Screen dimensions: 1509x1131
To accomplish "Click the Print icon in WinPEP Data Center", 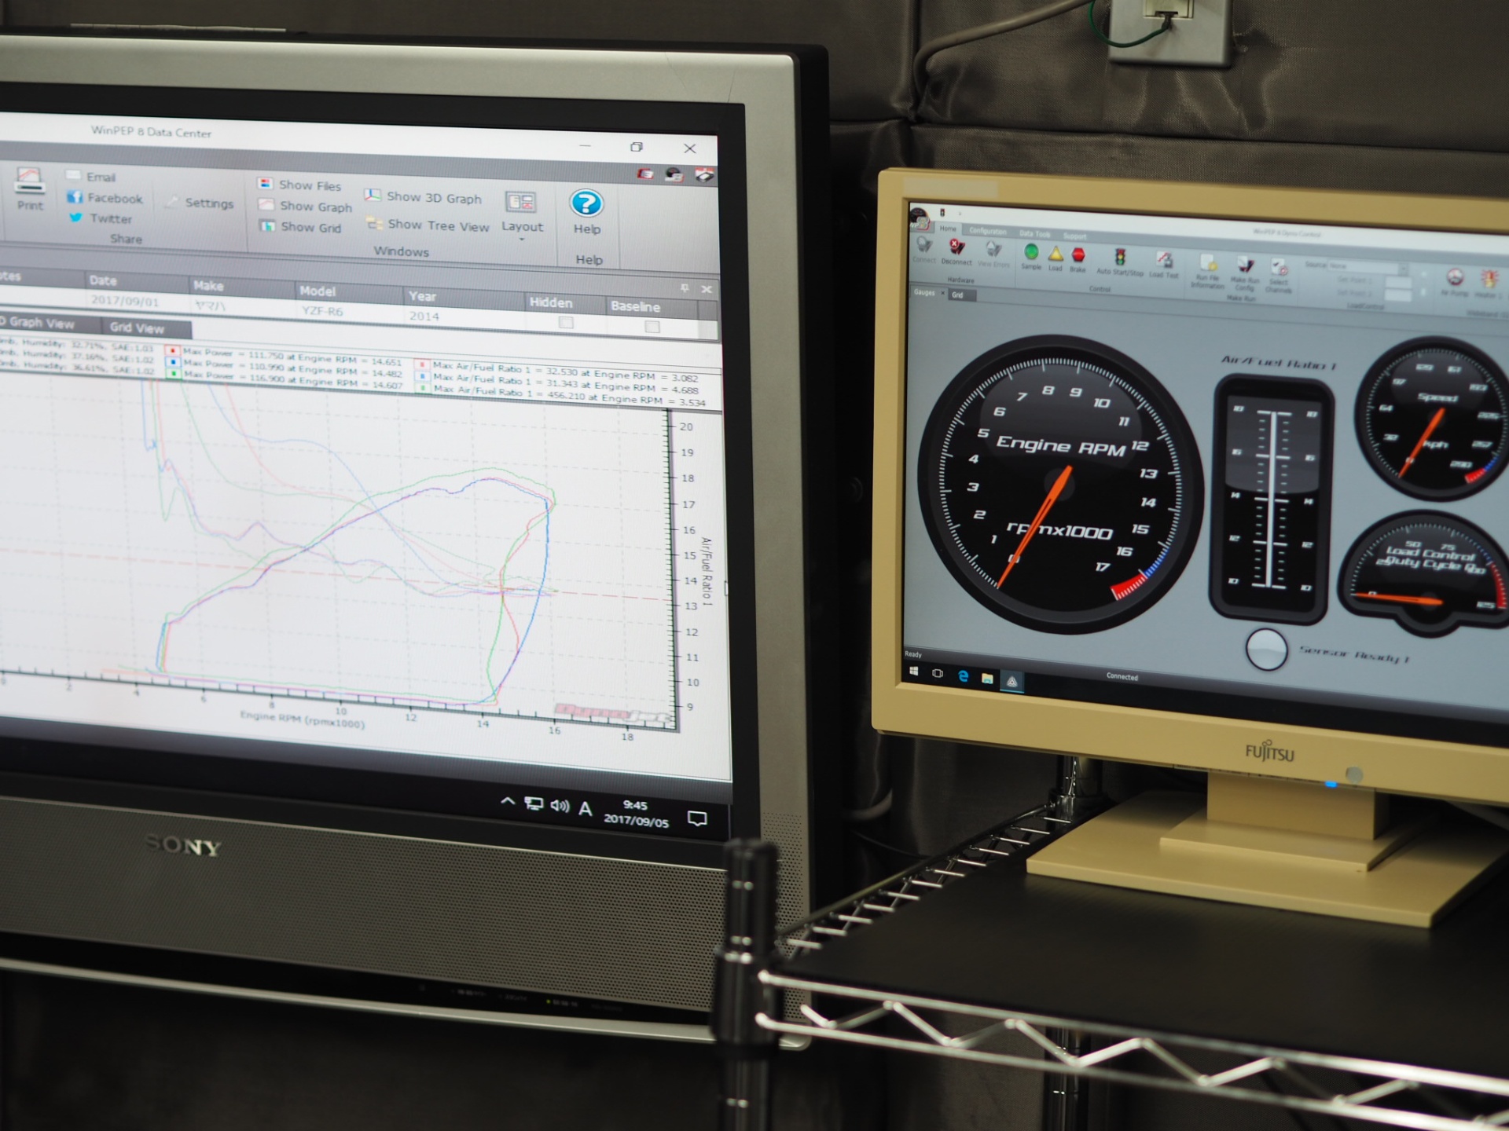I will click(30, 188).
